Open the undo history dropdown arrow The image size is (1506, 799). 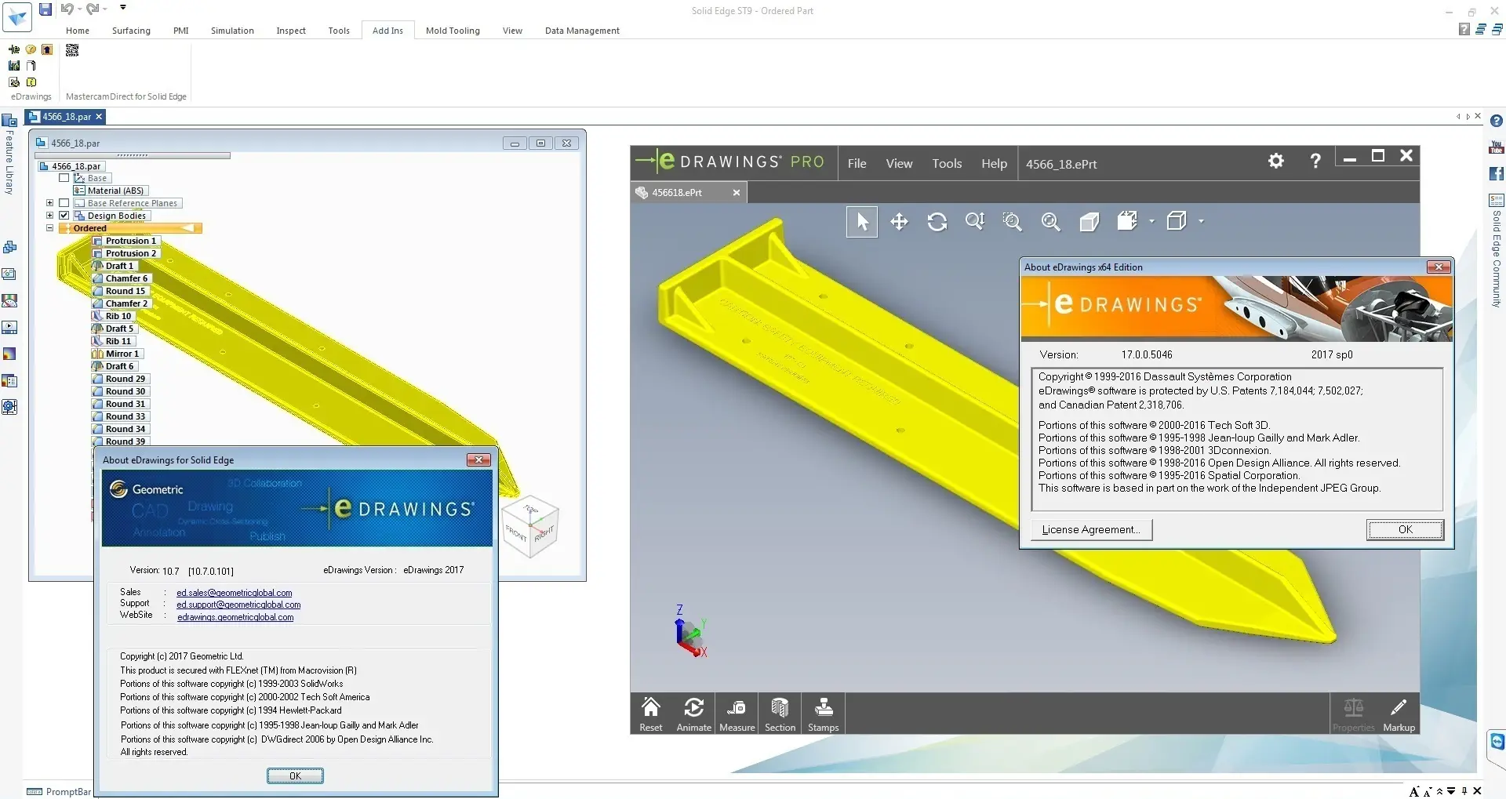point(79,9)
